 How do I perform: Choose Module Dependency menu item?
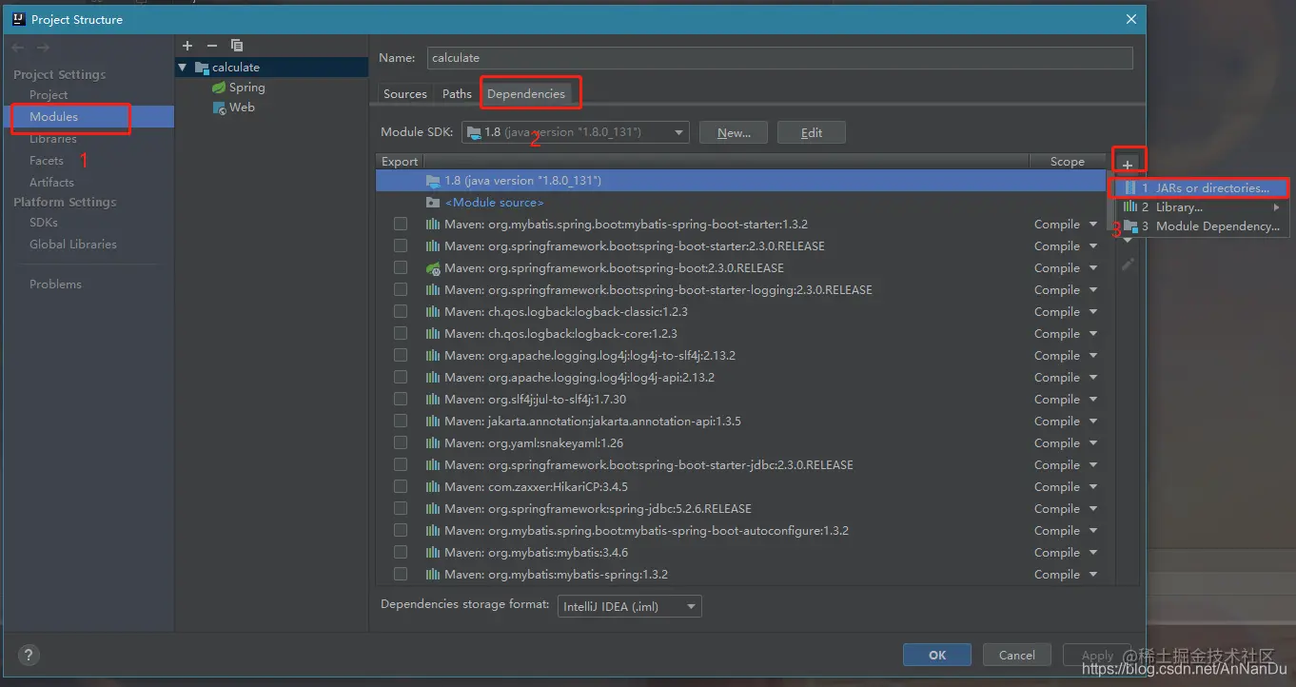1202,226
